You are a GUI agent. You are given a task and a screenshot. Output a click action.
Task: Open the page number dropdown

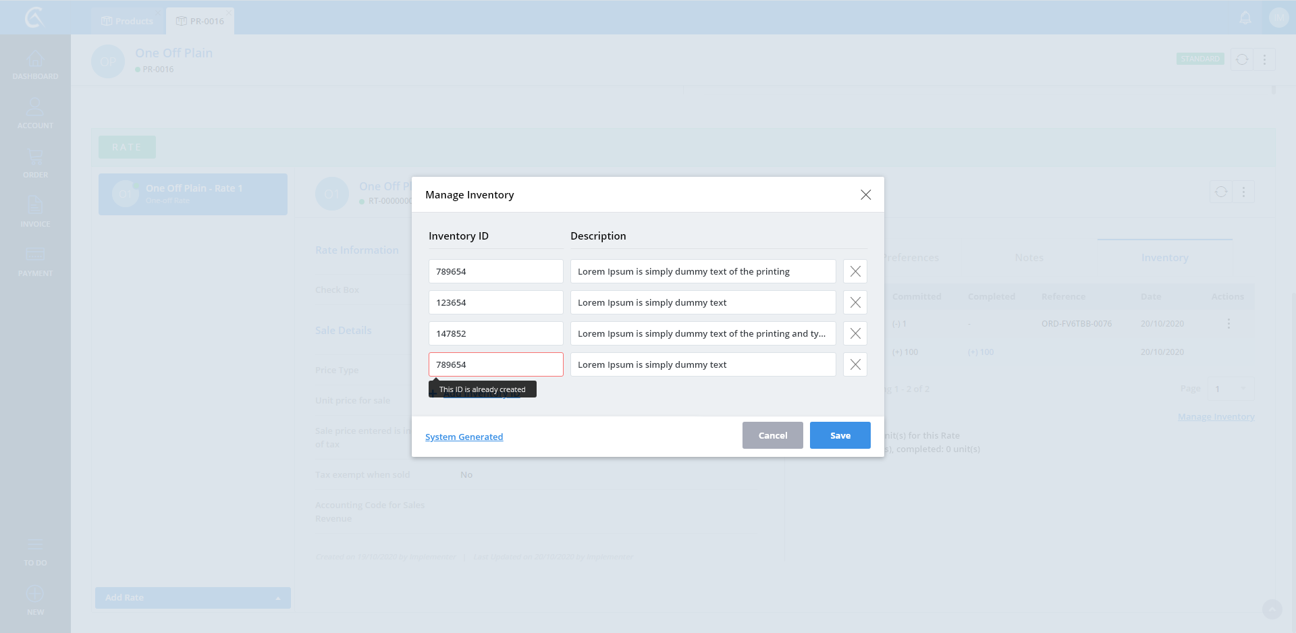pyautogui.click(x=1232, y=389)
